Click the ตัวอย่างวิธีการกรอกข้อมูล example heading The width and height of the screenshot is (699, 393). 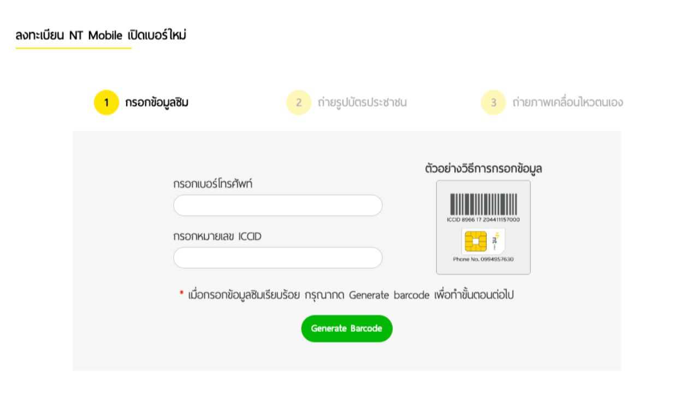(x=483, y=169)
